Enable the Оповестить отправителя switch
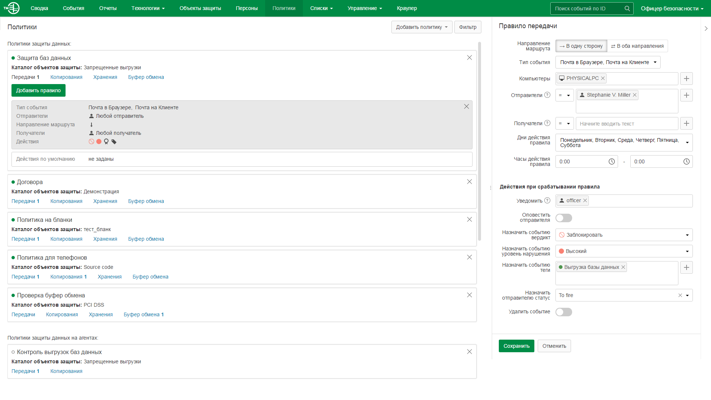The image size is (711, 400). click(564, 218)
